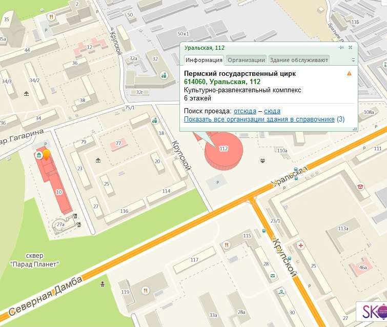This screenshot has height=327, width=387.
Task: Click the red telephone icon
Action: coord(360,187)
